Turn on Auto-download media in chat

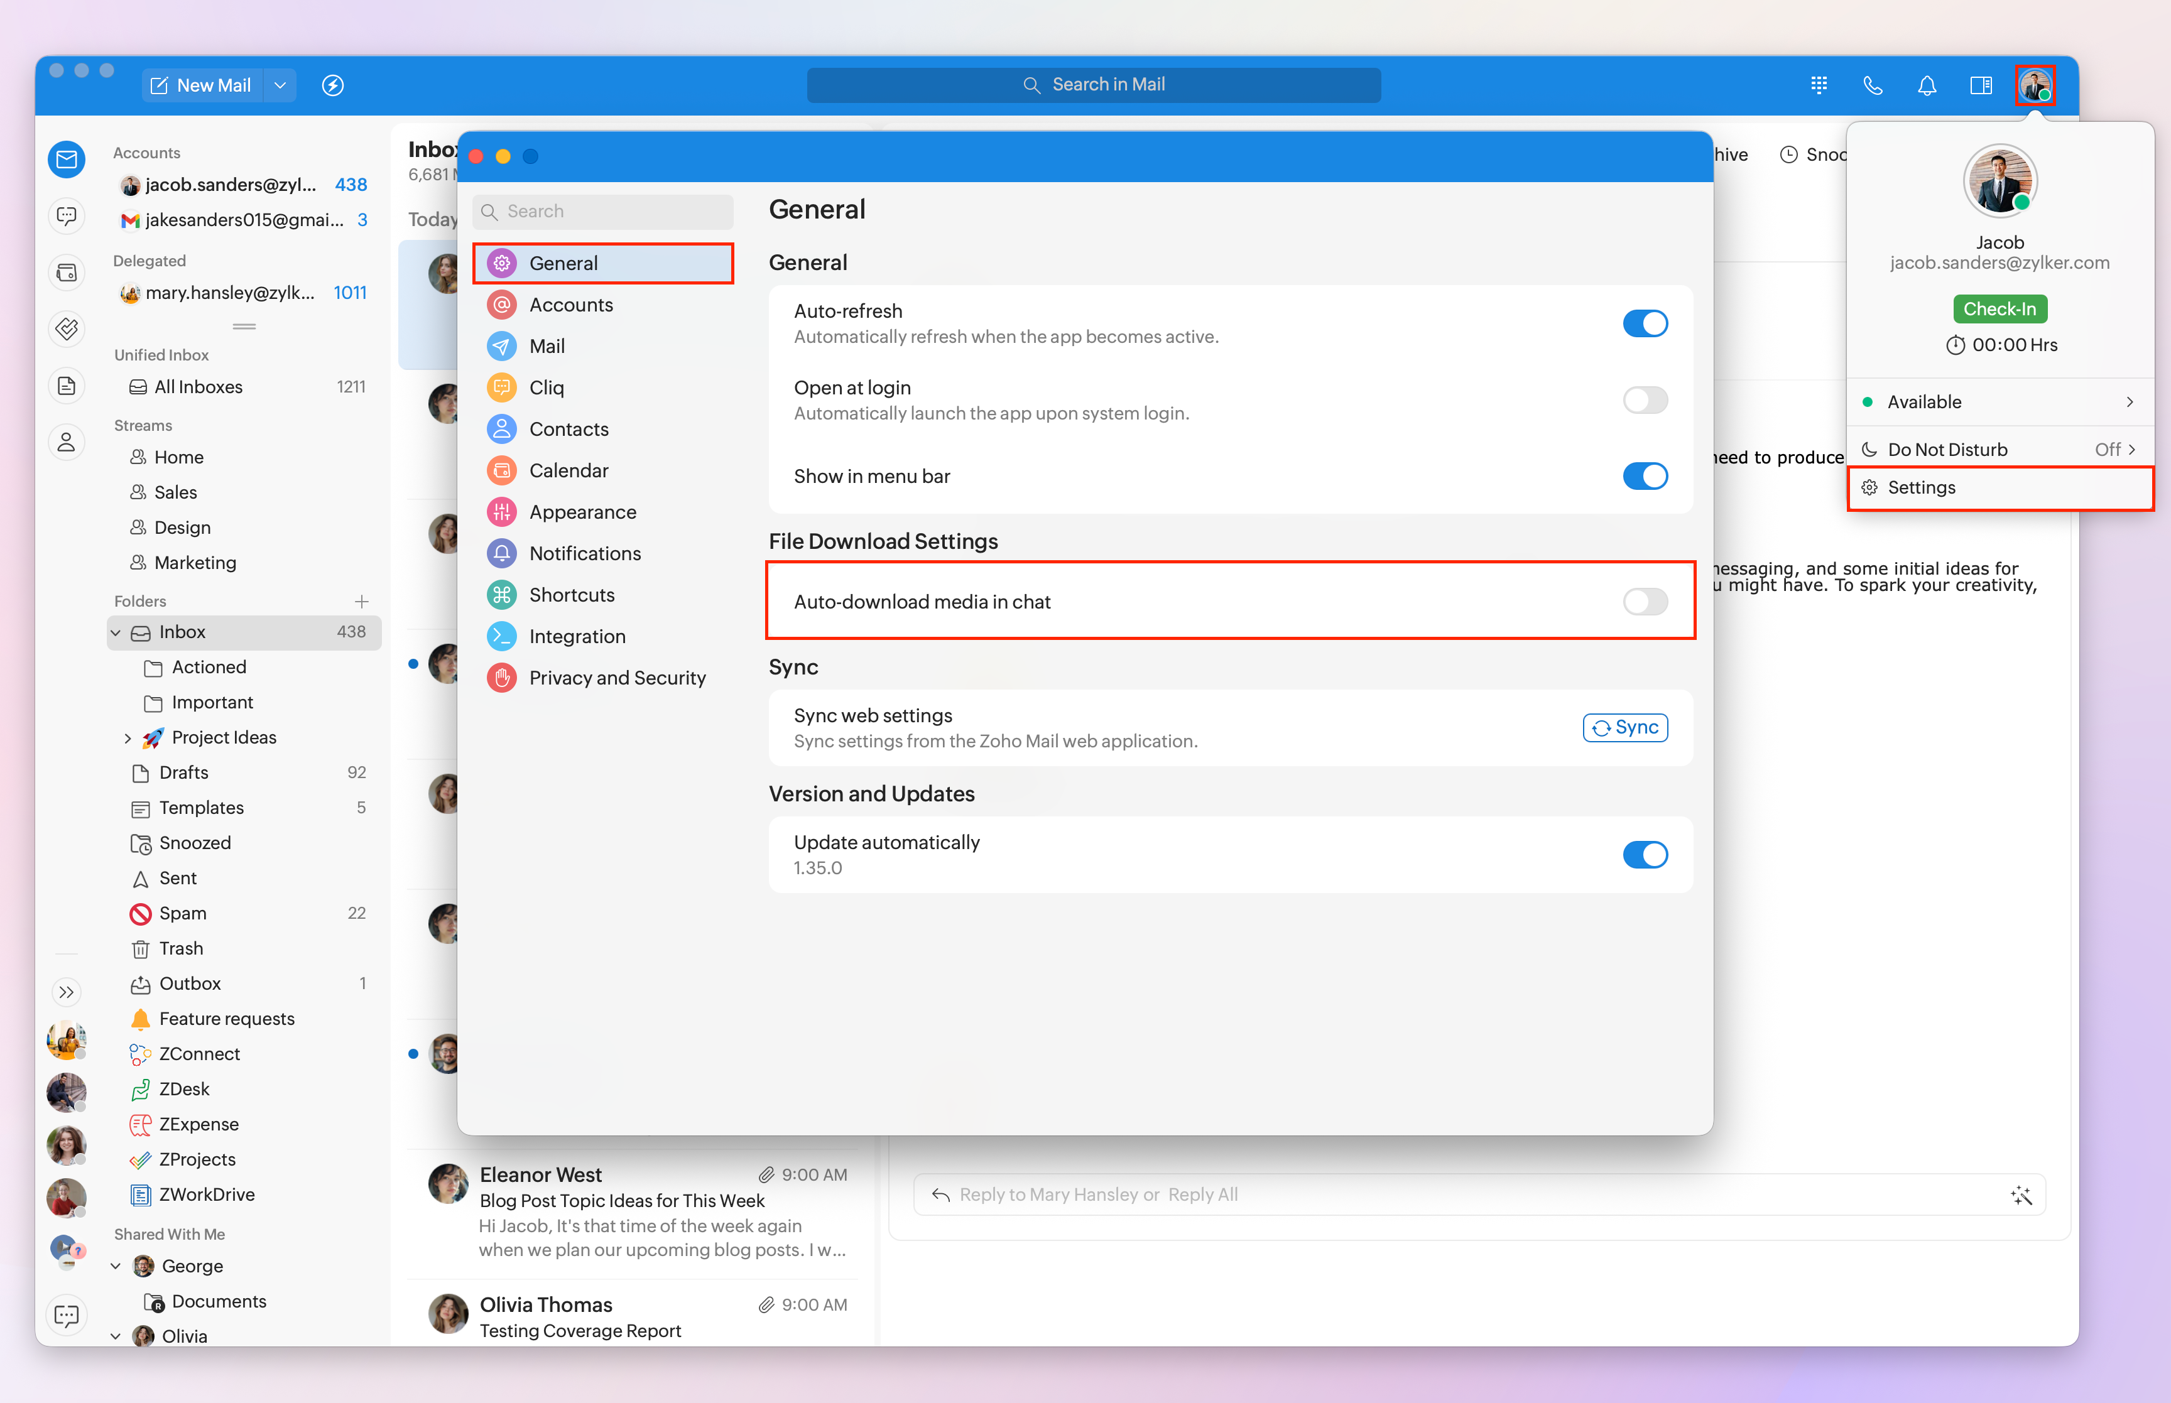(x=1645, y=601)
